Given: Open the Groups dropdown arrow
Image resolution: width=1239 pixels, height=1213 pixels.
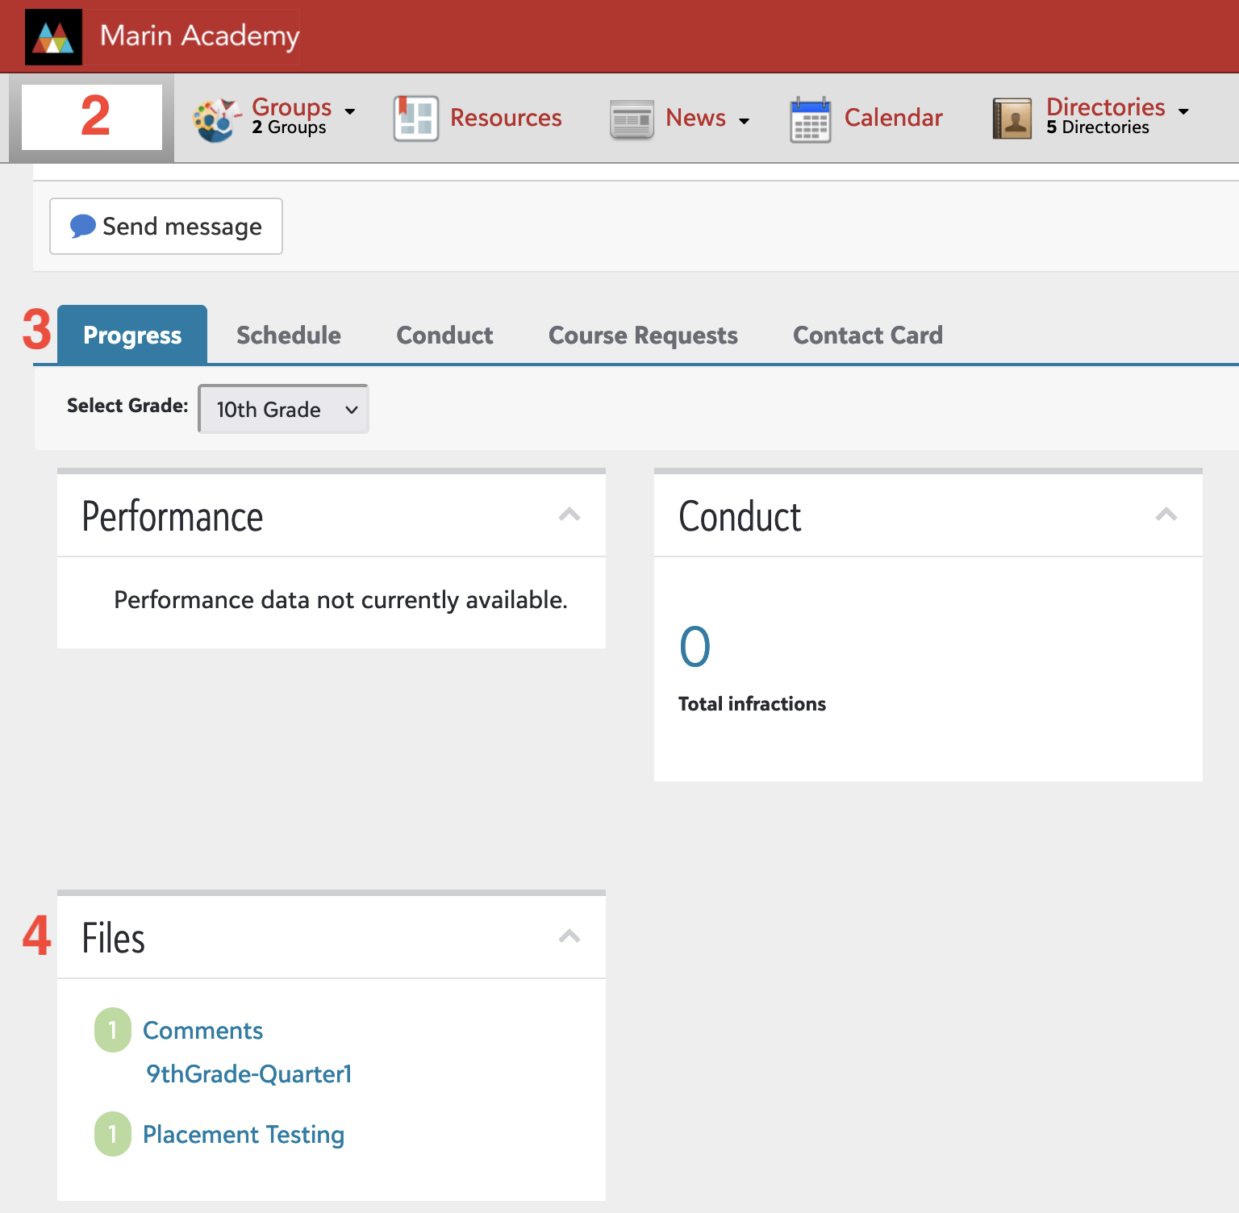Looking at the screenshot, I should coord(350,111).
